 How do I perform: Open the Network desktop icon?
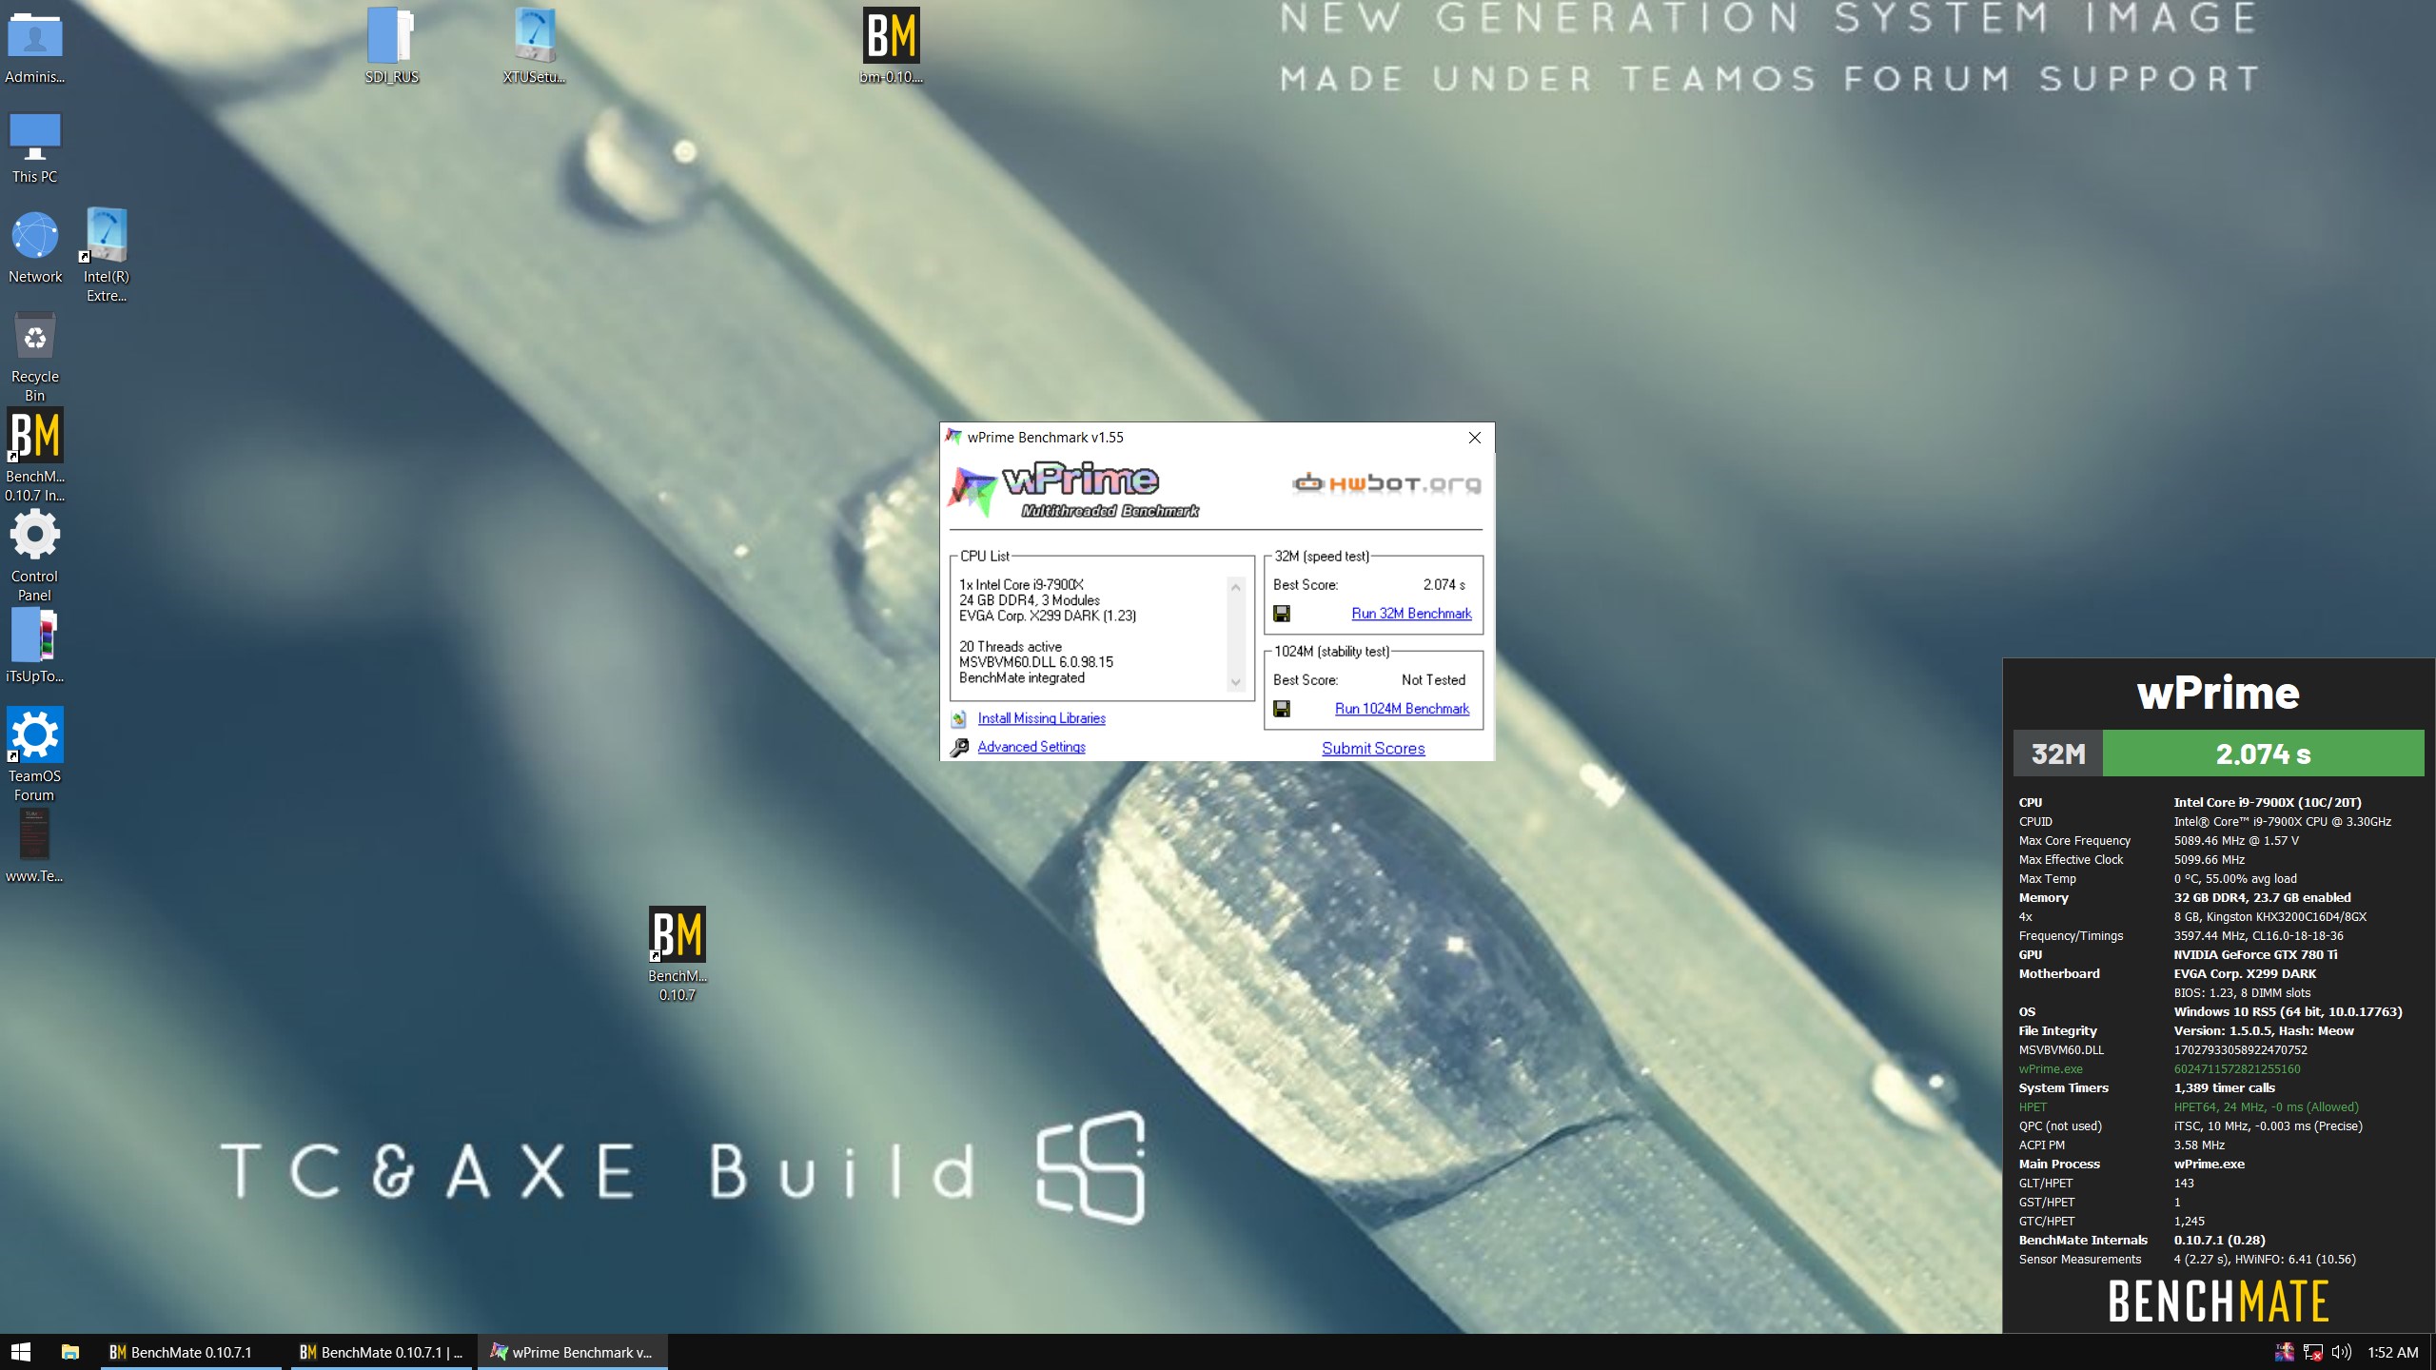(x=35, y=247)
